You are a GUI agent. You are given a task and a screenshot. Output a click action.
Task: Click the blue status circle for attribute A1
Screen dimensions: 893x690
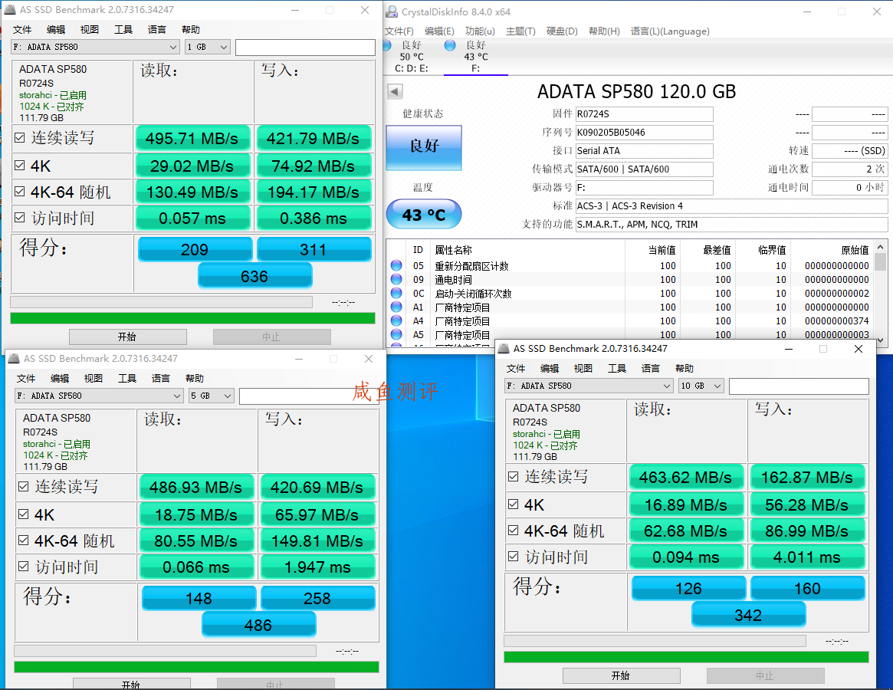pos(396,307)
